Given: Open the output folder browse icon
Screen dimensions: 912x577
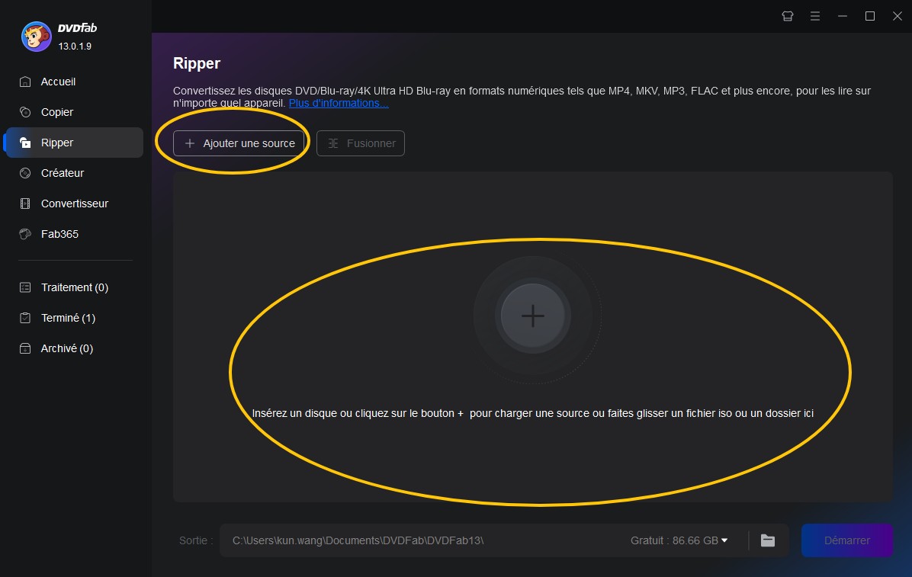Looking at the screenshot, I should click(x=768, y=540).
